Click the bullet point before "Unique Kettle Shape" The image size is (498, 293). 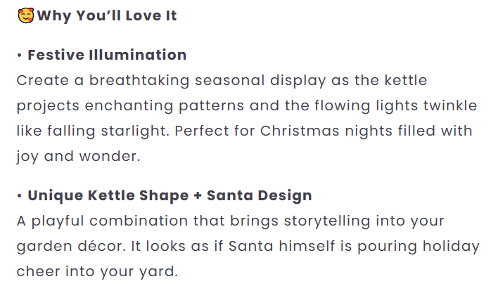point(20,195)
